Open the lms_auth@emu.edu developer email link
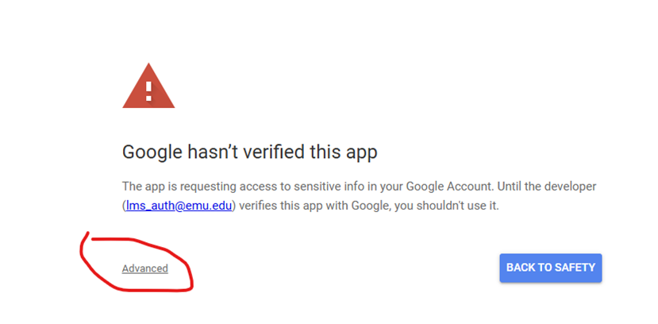 point(179,206)
